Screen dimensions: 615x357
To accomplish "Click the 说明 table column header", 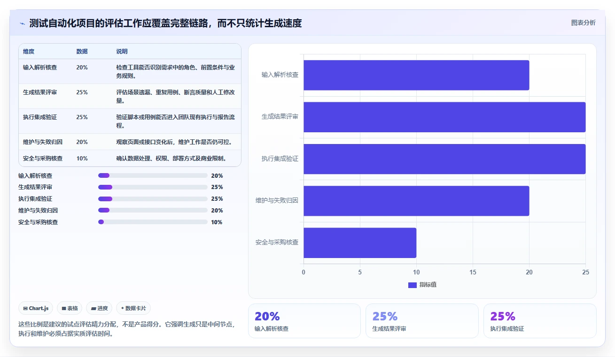I will [122, 52].
